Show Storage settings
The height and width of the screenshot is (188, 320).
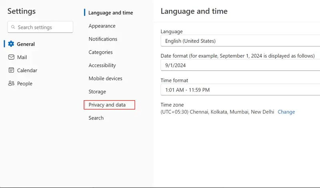97,92
